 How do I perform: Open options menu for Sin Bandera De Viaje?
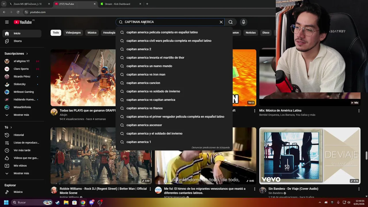coord(359,189)
